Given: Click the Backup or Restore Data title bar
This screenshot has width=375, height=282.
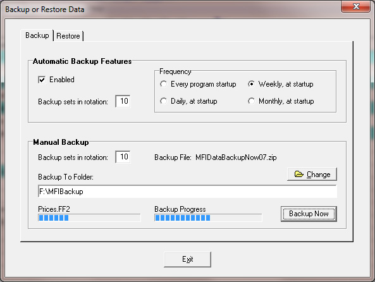Looking at the screenshot, I should (x=168, y=9).
